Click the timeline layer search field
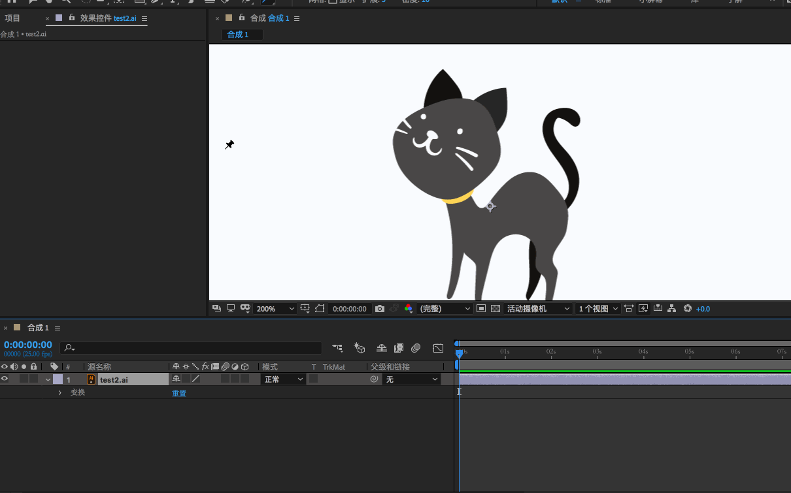This screenshot has width=791, height=493. pos(191,348)
